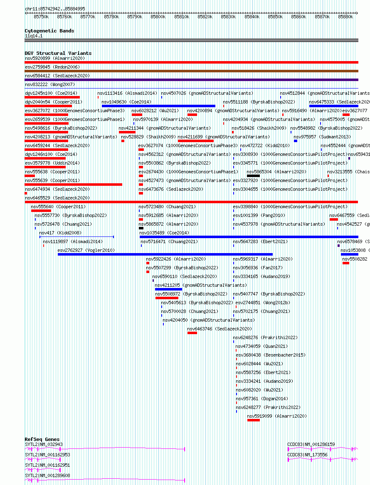Click the nsv5920899 (Almarri2020) variant label

(55, 58)
